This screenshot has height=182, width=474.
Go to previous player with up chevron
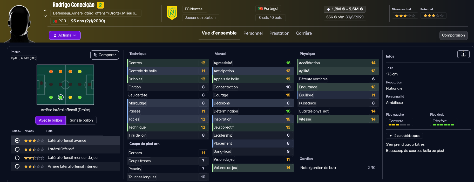click(x=45, y=10)
